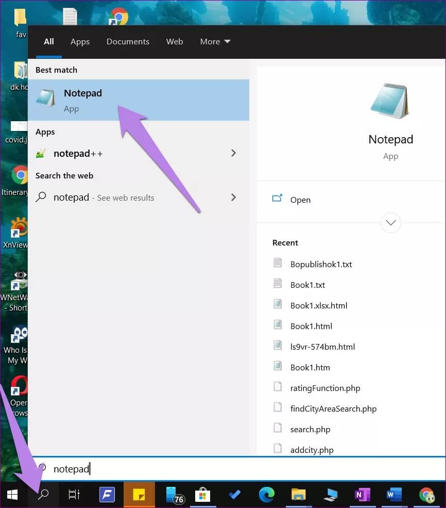Launch OneNote from the taskbar
446x508 pixels.
click(362, 495)
